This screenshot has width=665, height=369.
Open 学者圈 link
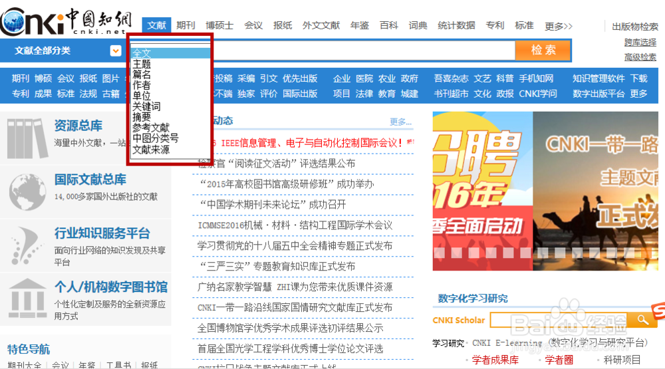point(559,360)
